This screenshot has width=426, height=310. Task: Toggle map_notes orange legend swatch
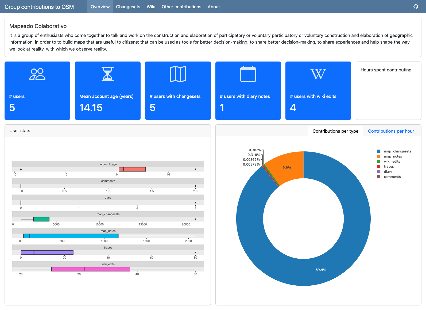click(379, 156)
